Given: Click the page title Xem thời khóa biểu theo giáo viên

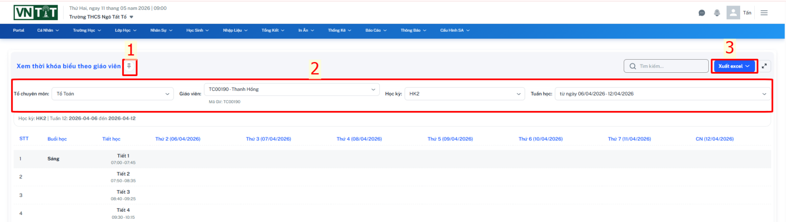Looking at the screenshot, I should [x=68, y=66].
